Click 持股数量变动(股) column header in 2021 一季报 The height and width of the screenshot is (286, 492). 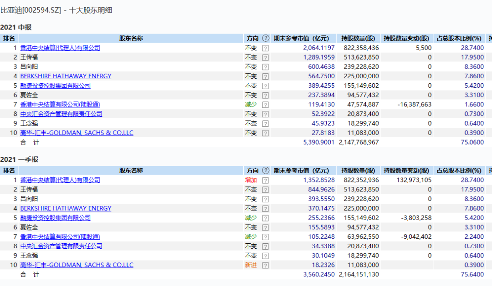tap(406, 171)
